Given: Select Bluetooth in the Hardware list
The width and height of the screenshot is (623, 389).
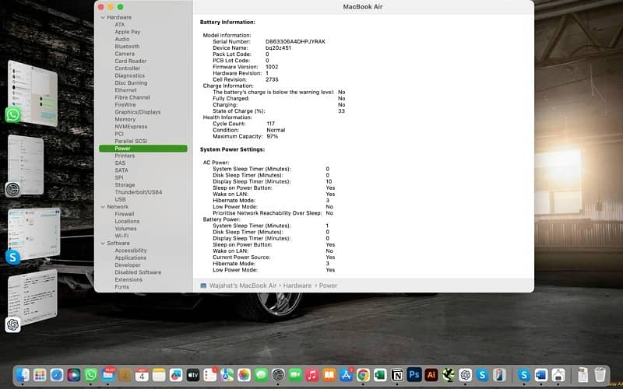Looking at the screenshot, I should 127,47.
